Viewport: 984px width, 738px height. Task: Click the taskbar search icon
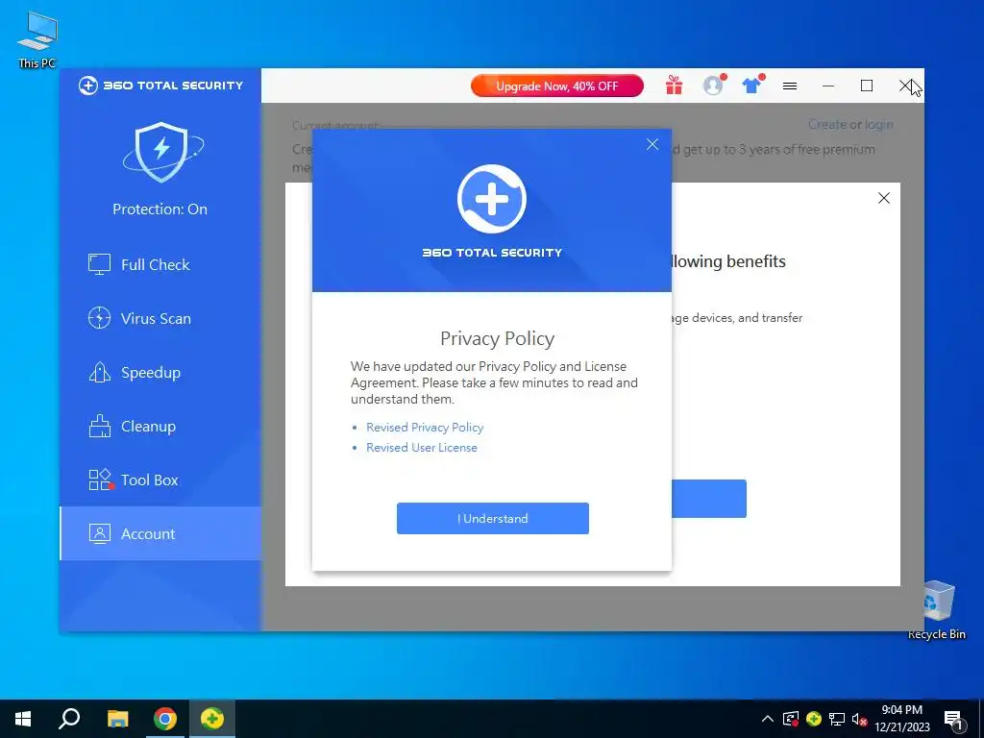(x=69, y=719)
